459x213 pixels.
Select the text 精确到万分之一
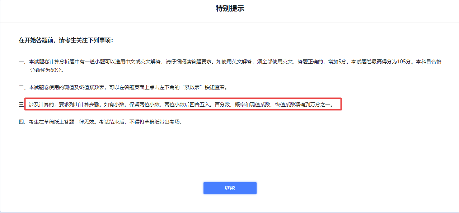point(313,104)
